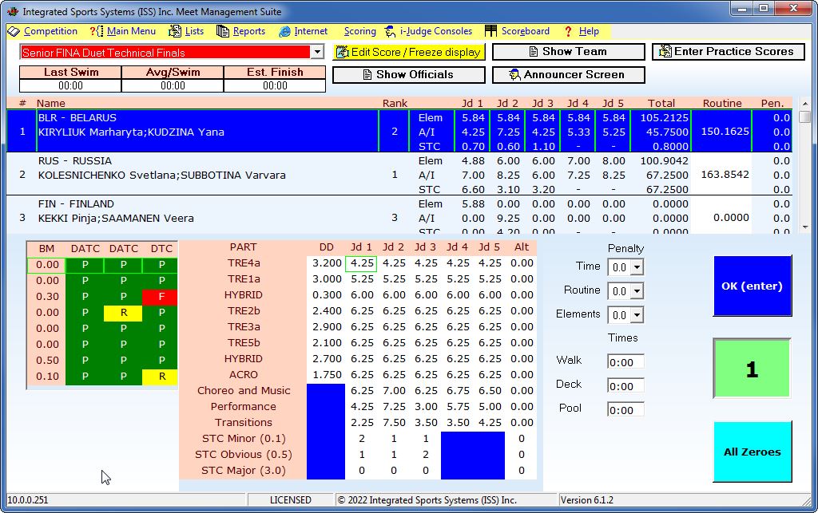This screenshot has height=513, width=818.
Task: Click the Rank column header
Action: [395, 103]
